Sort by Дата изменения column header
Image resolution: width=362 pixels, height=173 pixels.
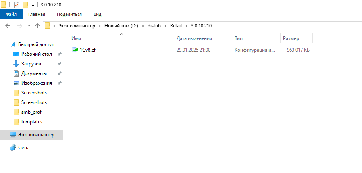(194, 38)
